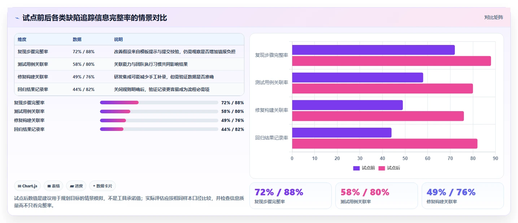Click the 复现步骤完整率 chart axis label

click(271, 55)
